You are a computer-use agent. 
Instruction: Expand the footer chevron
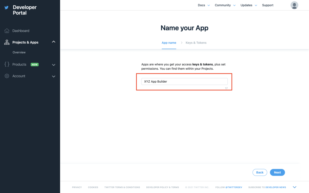pyautogui.click(x=295, y=187)
